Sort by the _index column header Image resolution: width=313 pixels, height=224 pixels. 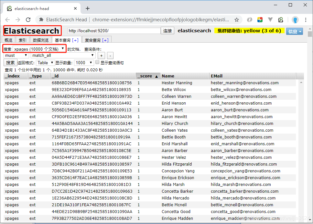(16, 76)
